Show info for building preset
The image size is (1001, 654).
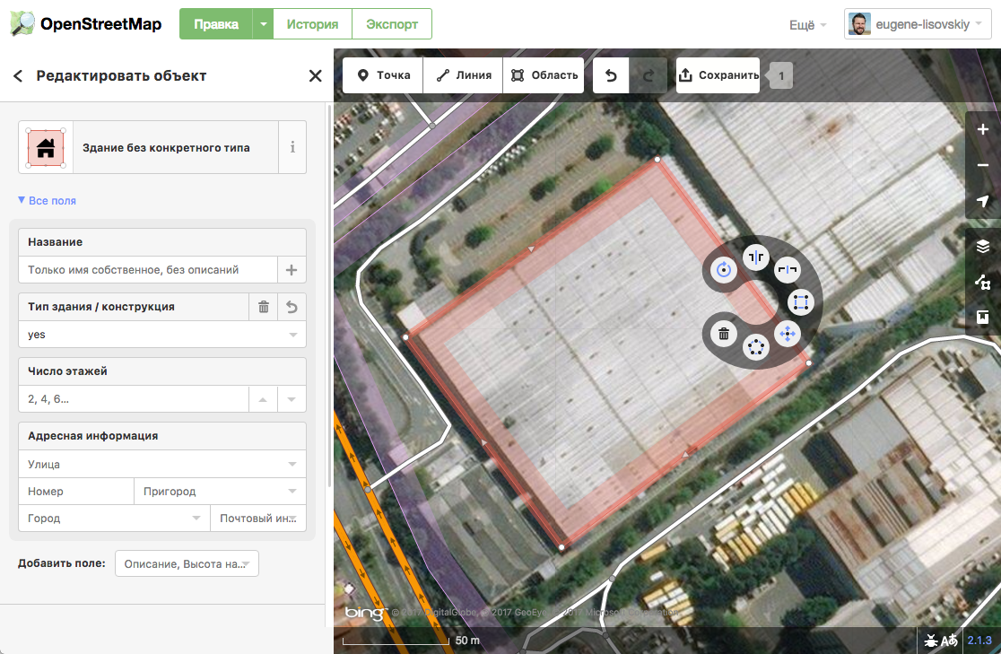tap(292, 147)
